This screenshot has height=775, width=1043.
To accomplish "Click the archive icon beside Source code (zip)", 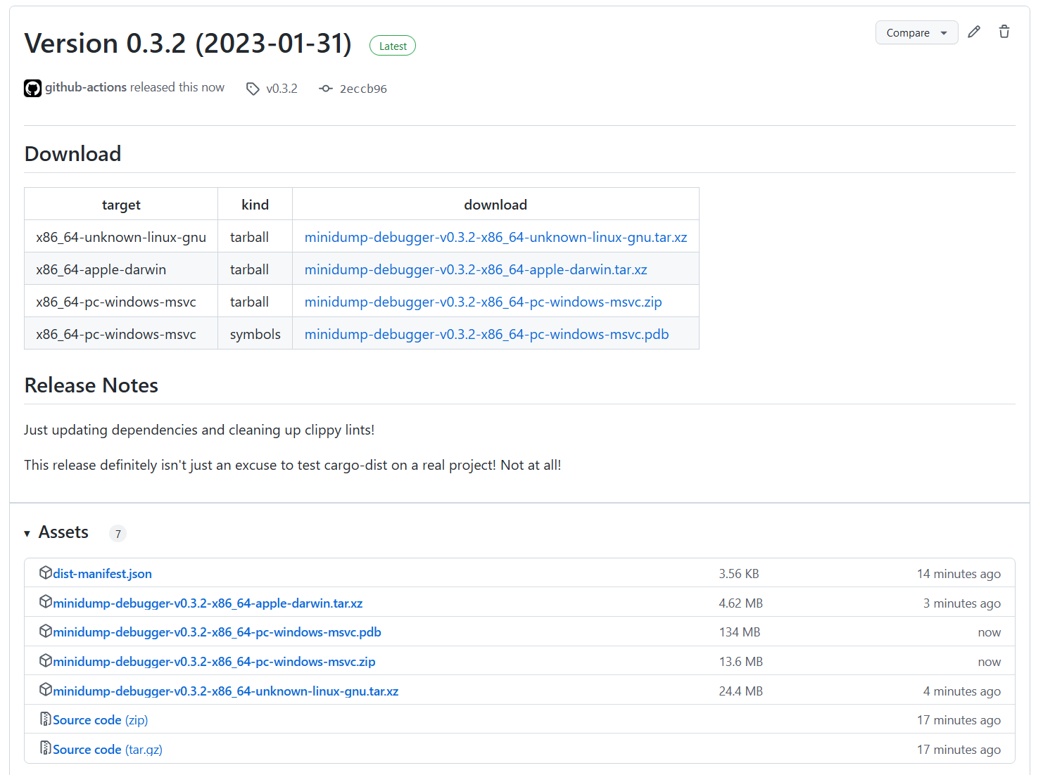I will coord(44,718).
